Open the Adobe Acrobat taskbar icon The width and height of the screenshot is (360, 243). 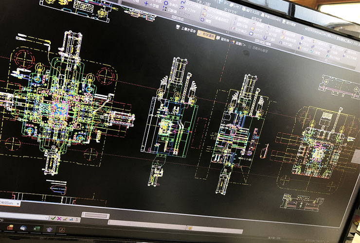[62, 229]
